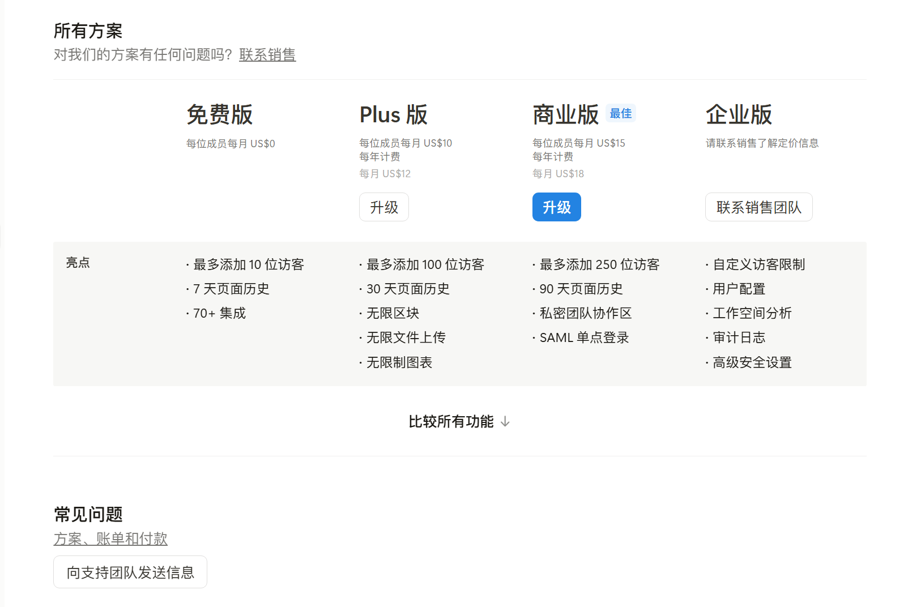Select the 商业版 plan heading

[565, 114]
